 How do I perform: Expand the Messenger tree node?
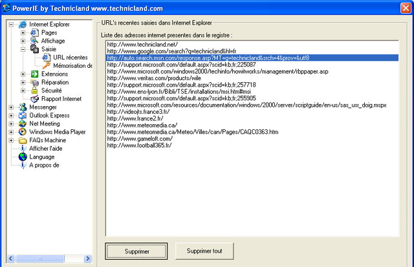point(11,107)
